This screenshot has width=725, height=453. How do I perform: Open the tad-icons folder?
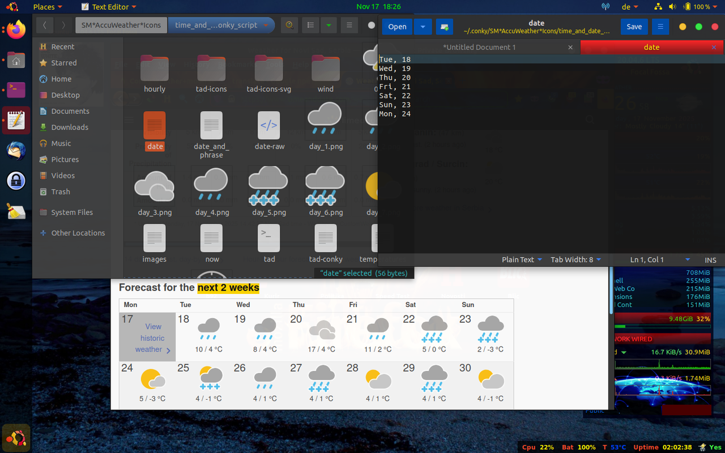211,74
